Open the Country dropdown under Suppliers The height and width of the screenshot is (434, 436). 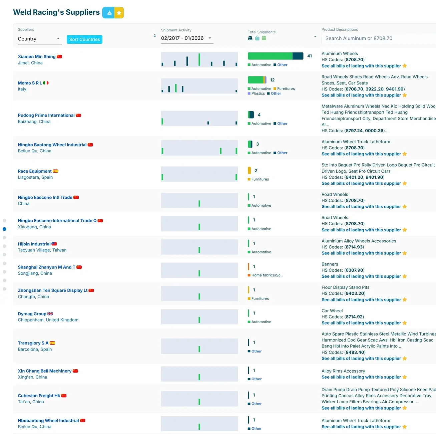pyautogui.click(x=40, y=39)
